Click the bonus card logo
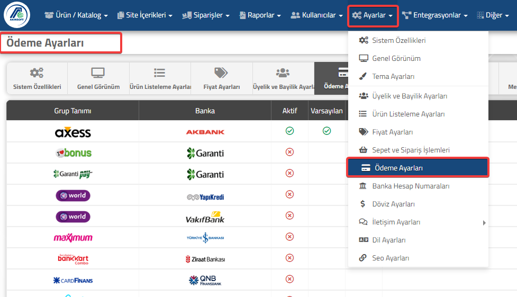Image resolution: width=517 pixels, height=297 pixels. [x=74, y=153]
